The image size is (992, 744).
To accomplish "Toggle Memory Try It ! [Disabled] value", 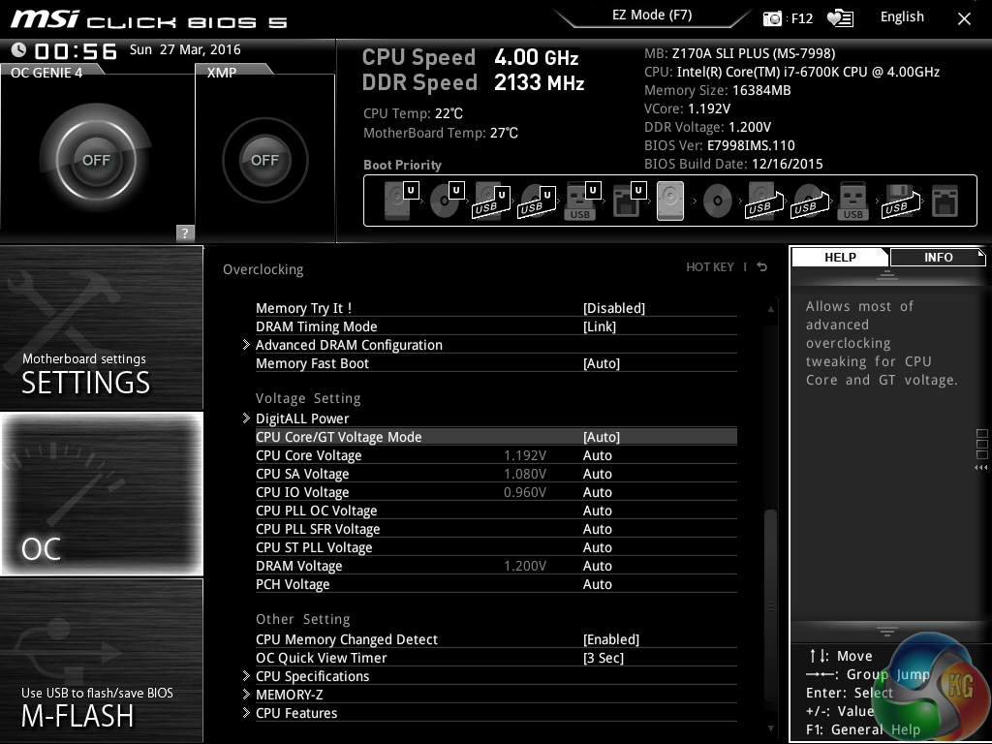I will coord(613,308).
